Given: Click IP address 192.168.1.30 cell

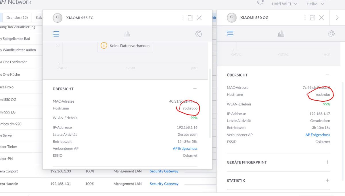Looking at the screenshot, I should 60,171.
